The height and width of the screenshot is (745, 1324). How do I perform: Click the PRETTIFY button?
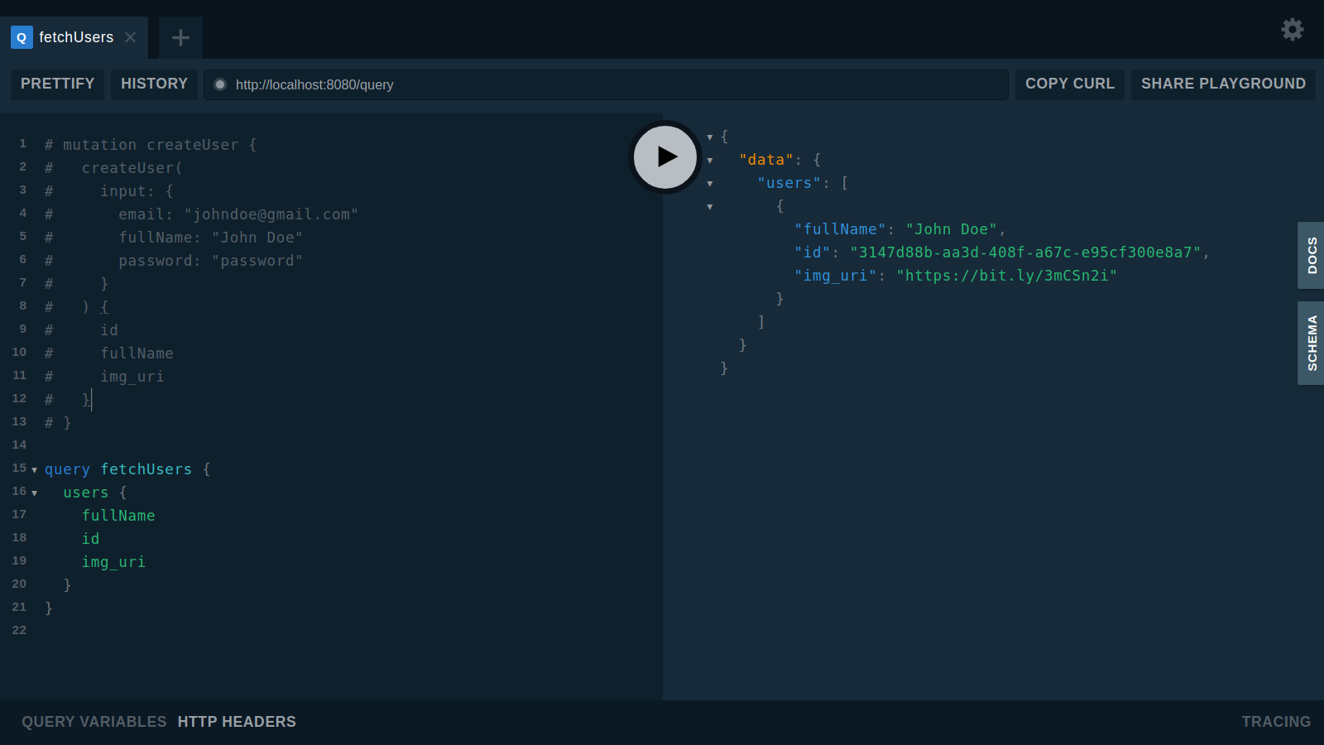pos(57,84)
